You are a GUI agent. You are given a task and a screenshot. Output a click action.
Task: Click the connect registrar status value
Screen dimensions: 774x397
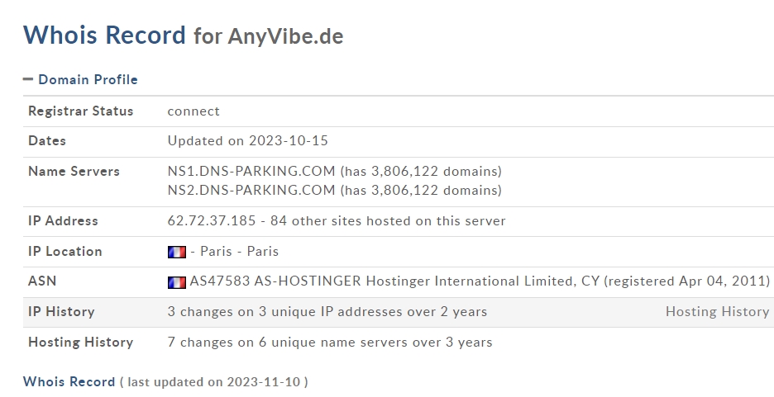(193, 111)
